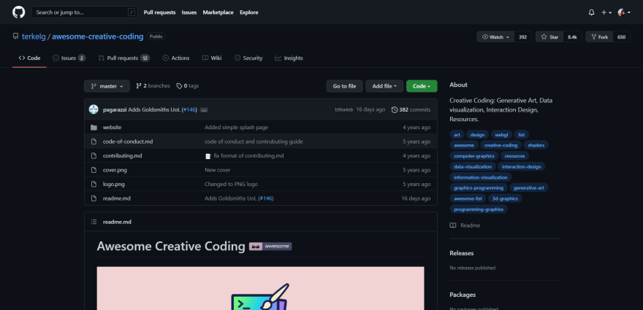Screen dimensions: 643x310
Task: View the 8.4k stargazers count
Action: tap(572, 37)
